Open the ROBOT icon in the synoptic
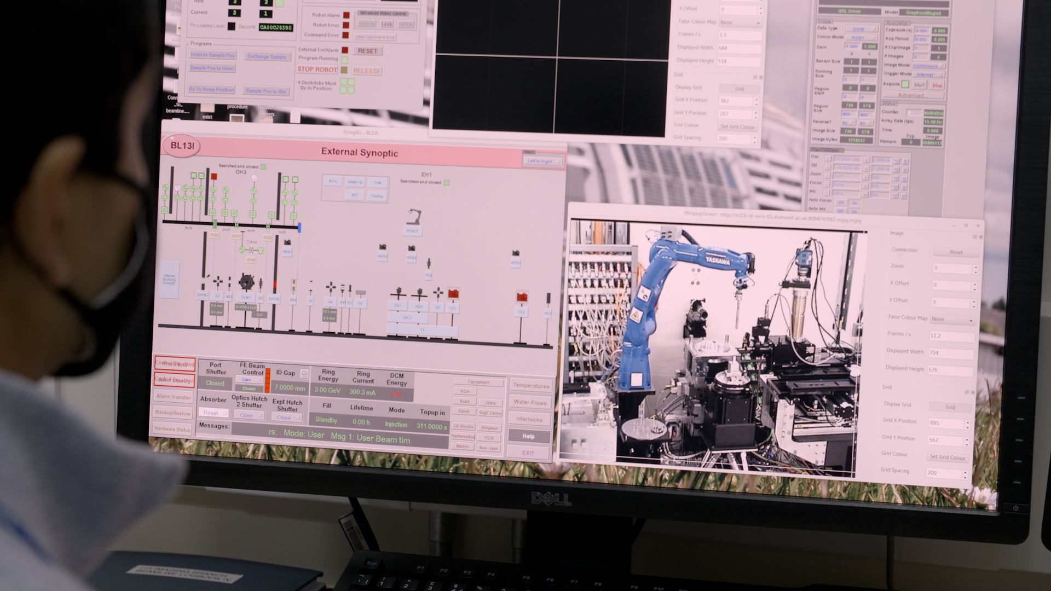Image resolution: width=1051 pixels, height=591 pixels. click(414, 217)
